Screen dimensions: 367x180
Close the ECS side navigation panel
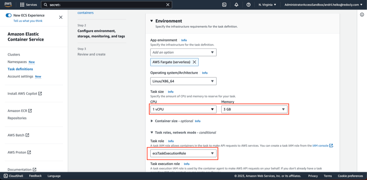click(x=61, y=17)
